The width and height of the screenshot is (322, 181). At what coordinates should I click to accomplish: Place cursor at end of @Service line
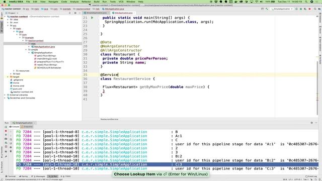click(x=118, y=75)
